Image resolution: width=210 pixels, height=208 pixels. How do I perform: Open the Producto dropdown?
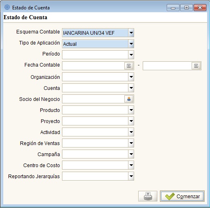pyautogui.click(x=131, y=110)
